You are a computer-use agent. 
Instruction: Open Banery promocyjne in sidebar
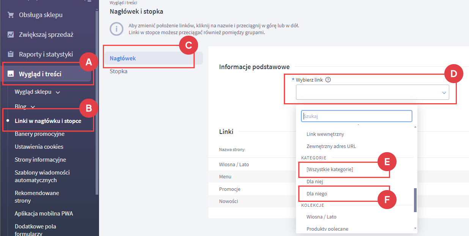[x=39, y=134]
